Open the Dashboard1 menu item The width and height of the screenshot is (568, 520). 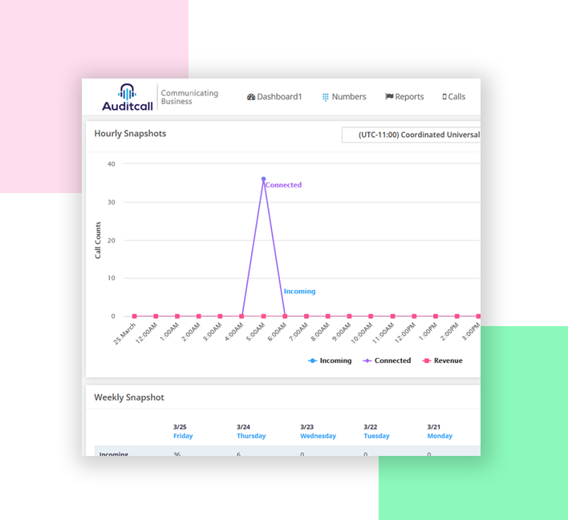pos(274,97)
